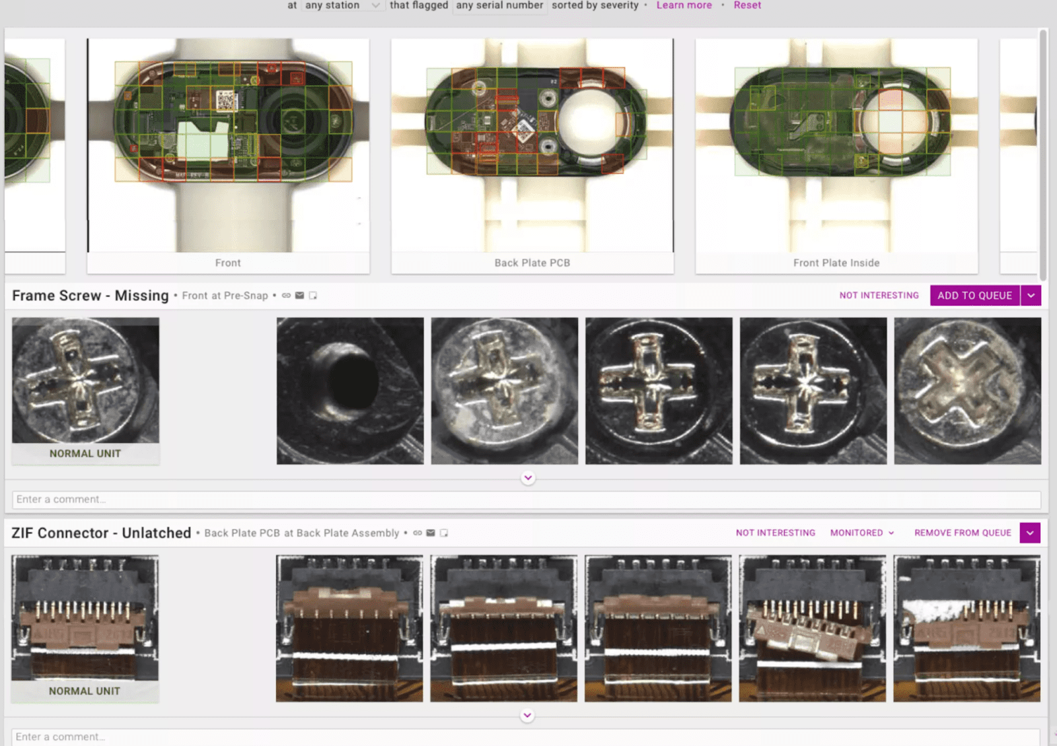Reset the filters
1057x746 pixels.
click(x=747, y=5)
